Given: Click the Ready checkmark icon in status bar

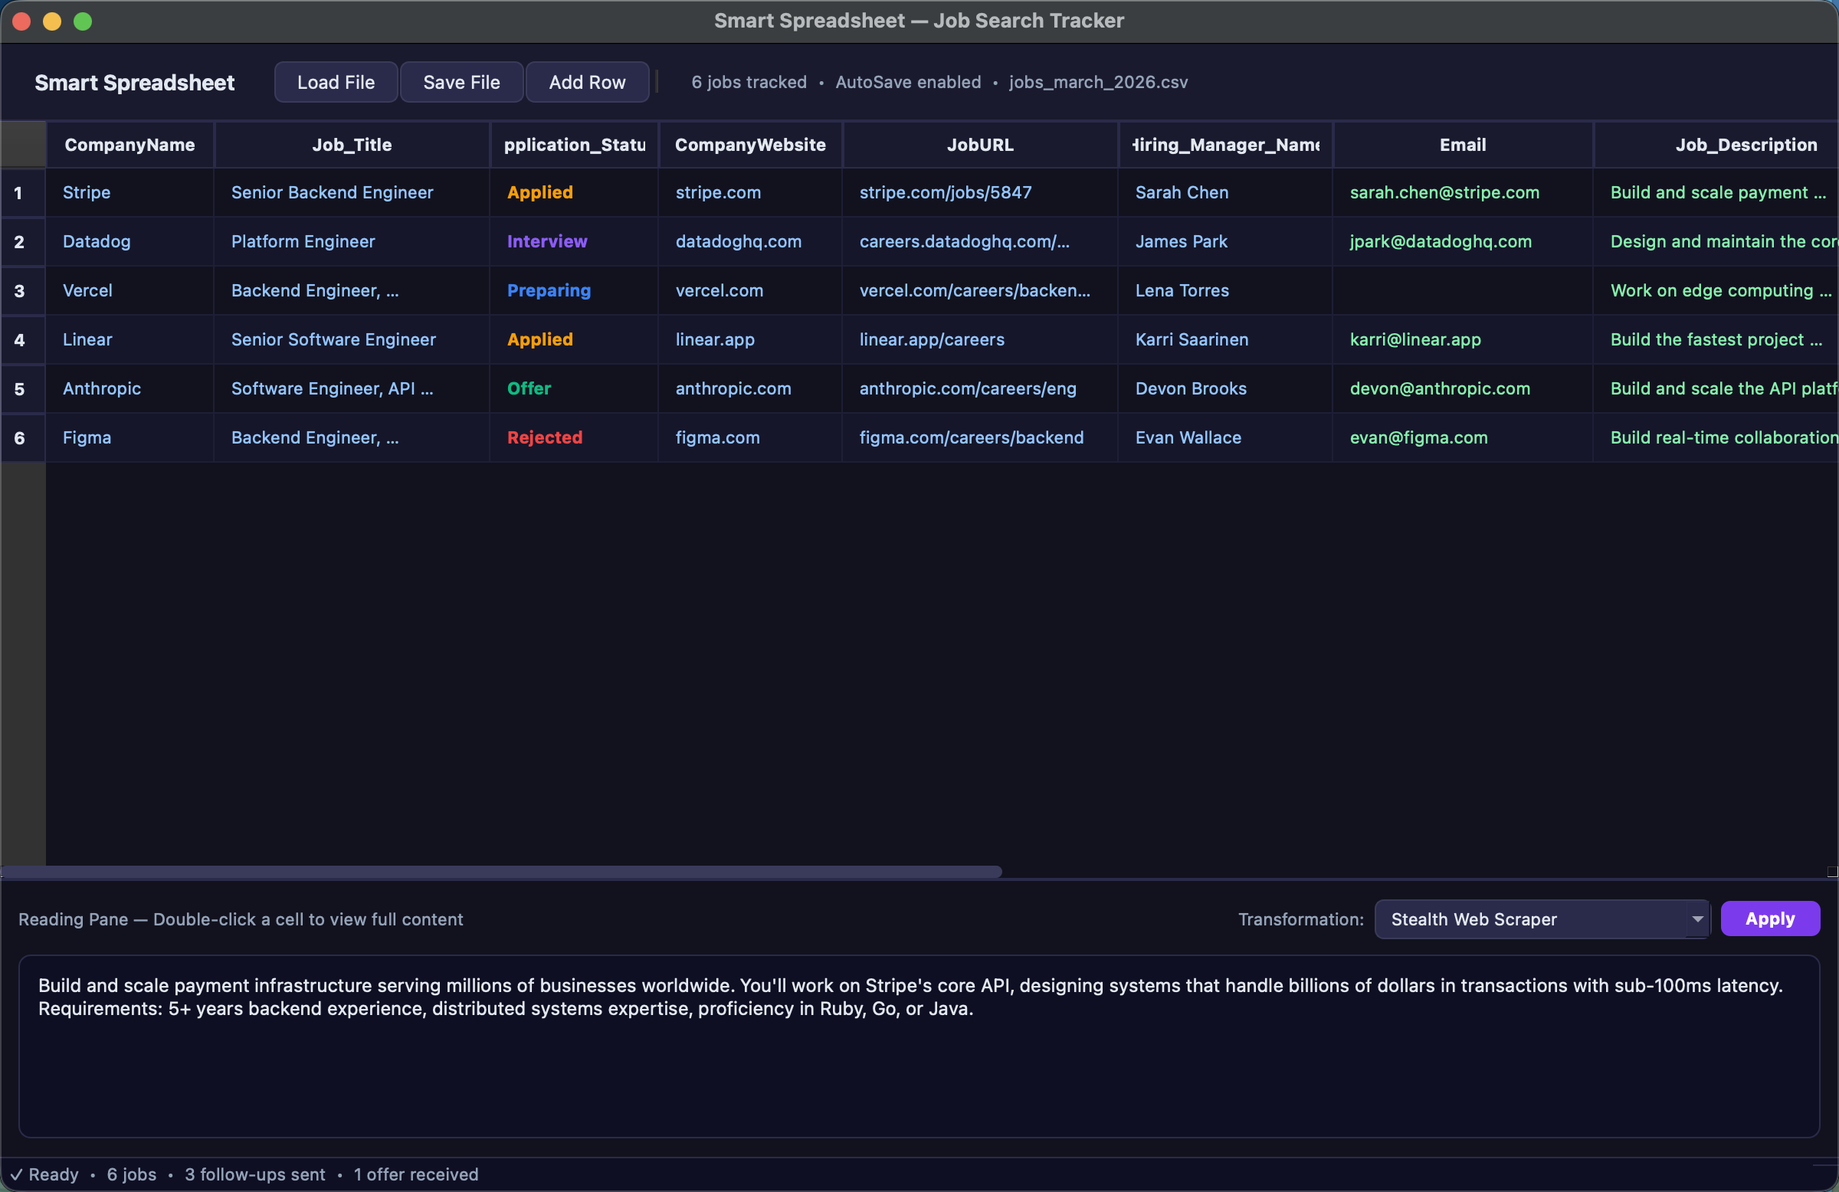Looking at the screenshot, I should (x=16, y=1174).
